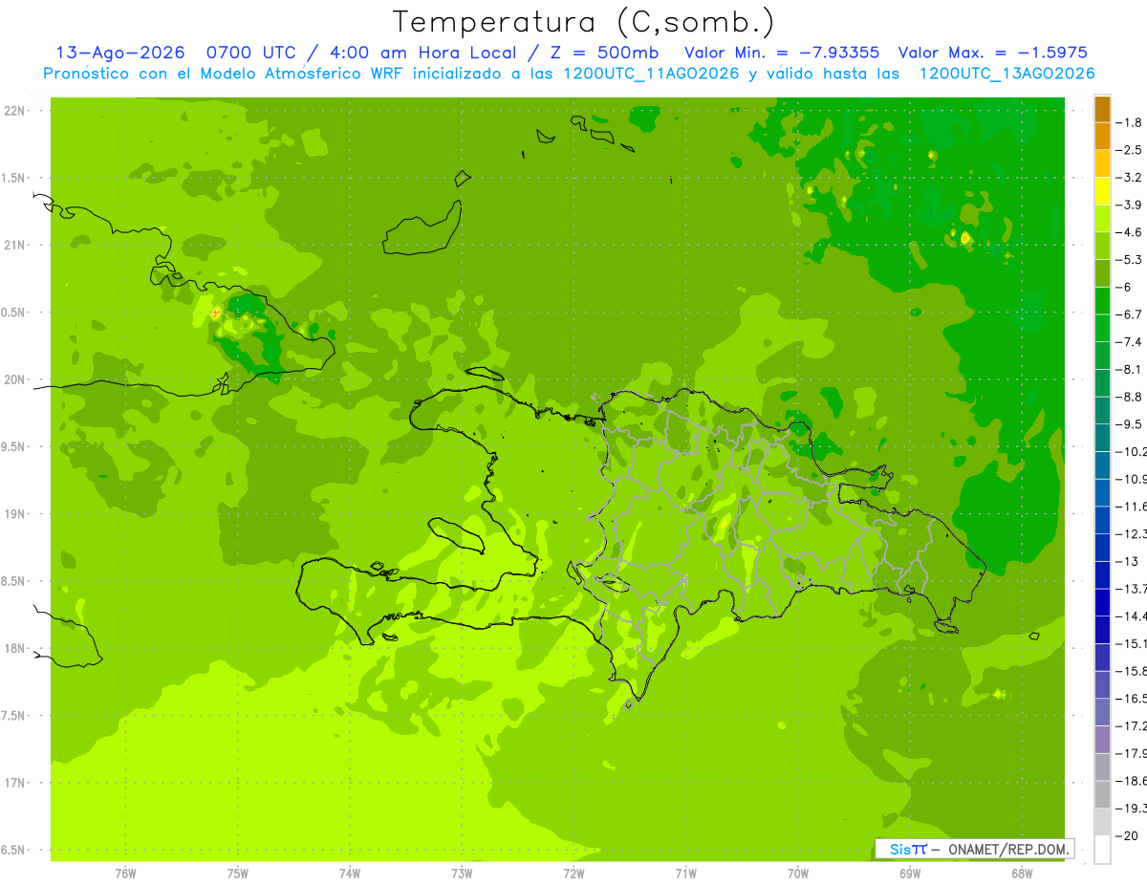Click the '9.5N' latitude label
This screenshot has width=1147, height=886.
(14, 446)
